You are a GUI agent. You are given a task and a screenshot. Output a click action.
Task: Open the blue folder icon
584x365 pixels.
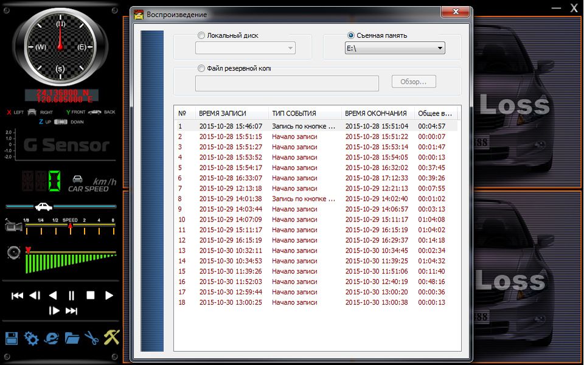coord(72,338)
